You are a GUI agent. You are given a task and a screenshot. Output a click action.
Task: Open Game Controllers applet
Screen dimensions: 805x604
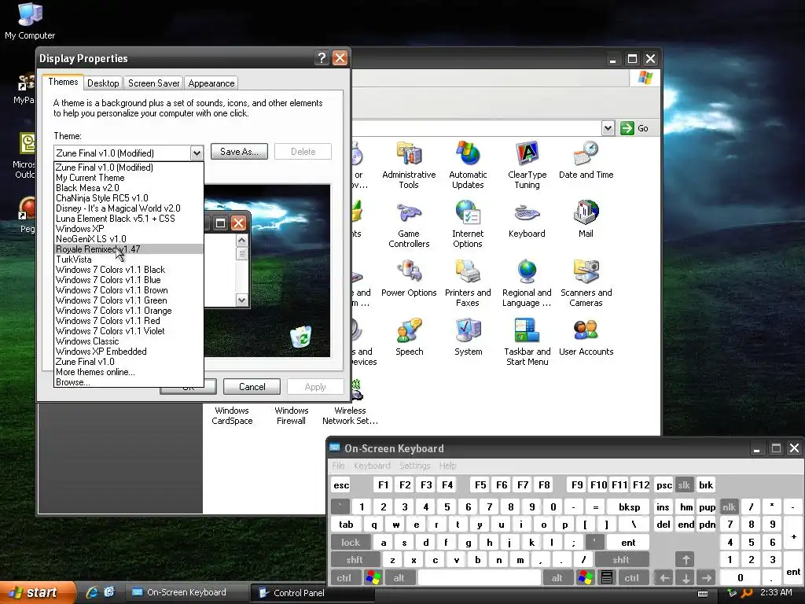pyautogui.click(x=409, y=224)
